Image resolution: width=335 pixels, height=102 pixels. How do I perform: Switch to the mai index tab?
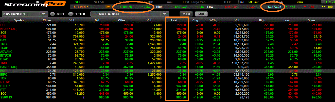pyautogui.click(x=169, y=2)
